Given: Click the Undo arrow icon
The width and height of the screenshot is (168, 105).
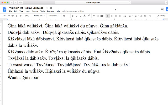Looking at the screenshot, I should click(x=5, y=16).
